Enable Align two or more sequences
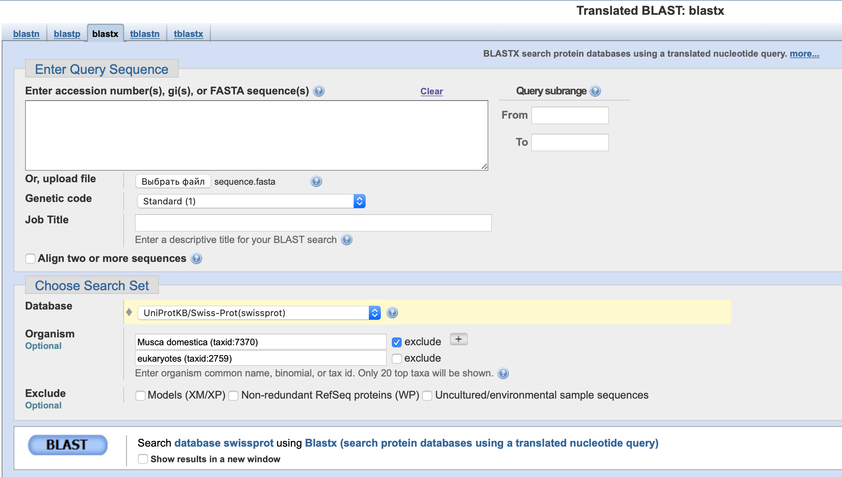The image size is (842, 477). coord(30,259)
